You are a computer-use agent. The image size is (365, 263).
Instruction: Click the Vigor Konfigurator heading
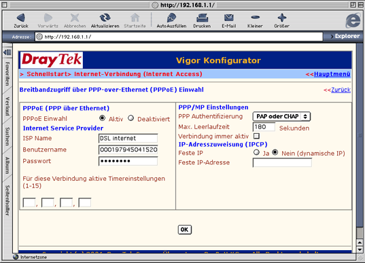218,60
